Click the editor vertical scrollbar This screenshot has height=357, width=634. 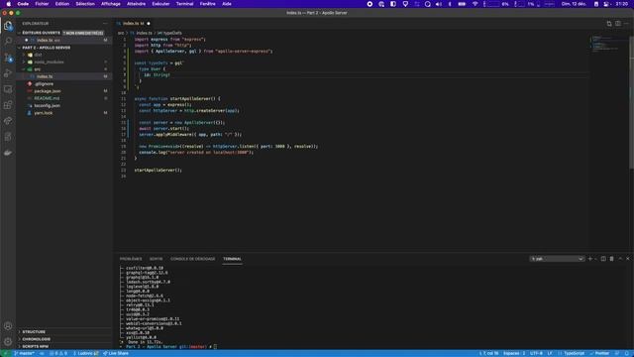pyautogui.click(x=632, y=101)
